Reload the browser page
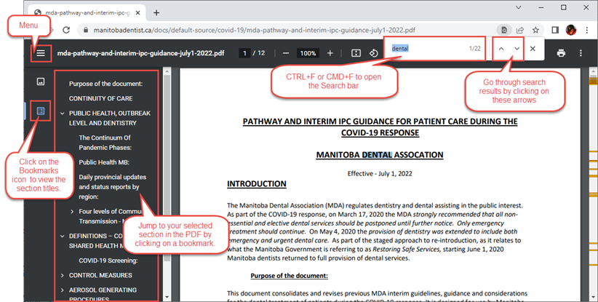Image resolution: width=598 pixels, height=302 pixels. 66,30
